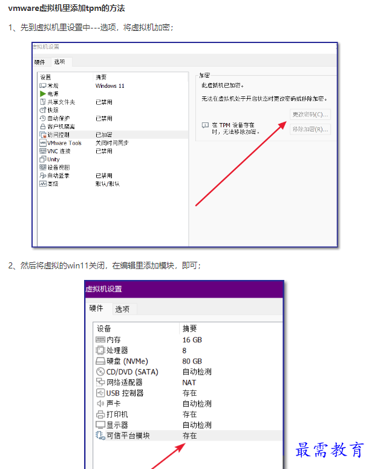Click '关闭时间同步' value of VMware Tools
Viewport: 369px width, 469px height.
pyautogui.click(x=112, y=142)
